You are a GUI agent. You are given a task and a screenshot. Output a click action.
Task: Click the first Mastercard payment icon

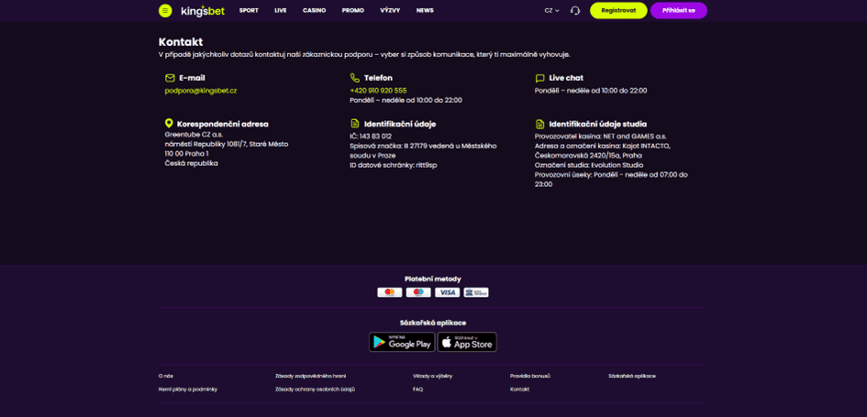click(x=390, y=292)
